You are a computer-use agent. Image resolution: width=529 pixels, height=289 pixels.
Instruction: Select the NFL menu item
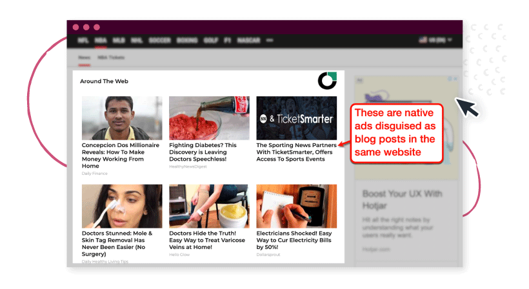(83, 41)
